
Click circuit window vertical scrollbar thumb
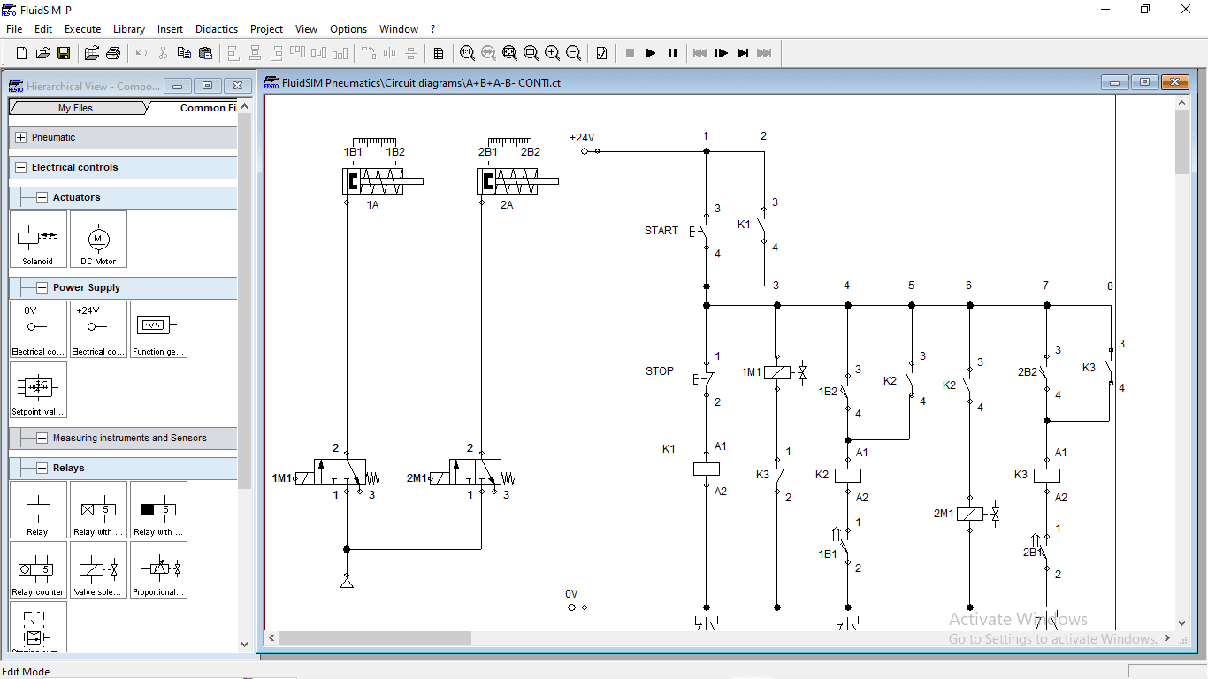point(1182,142)
